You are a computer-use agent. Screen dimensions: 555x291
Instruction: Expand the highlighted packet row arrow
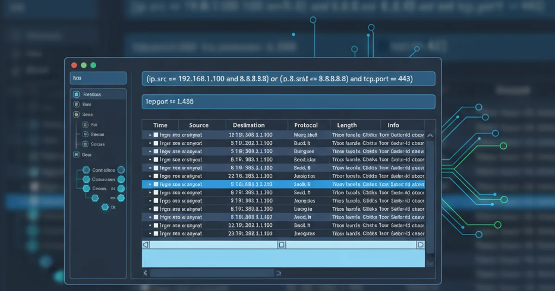click(150, 184)
